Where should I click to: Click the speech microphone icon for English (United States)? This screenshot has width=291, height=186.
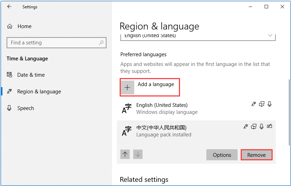click(269, 104)
